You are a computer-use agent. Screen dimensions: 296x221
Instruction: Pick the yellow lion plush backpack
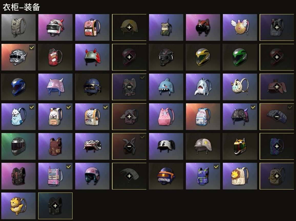tap(18, 206)
